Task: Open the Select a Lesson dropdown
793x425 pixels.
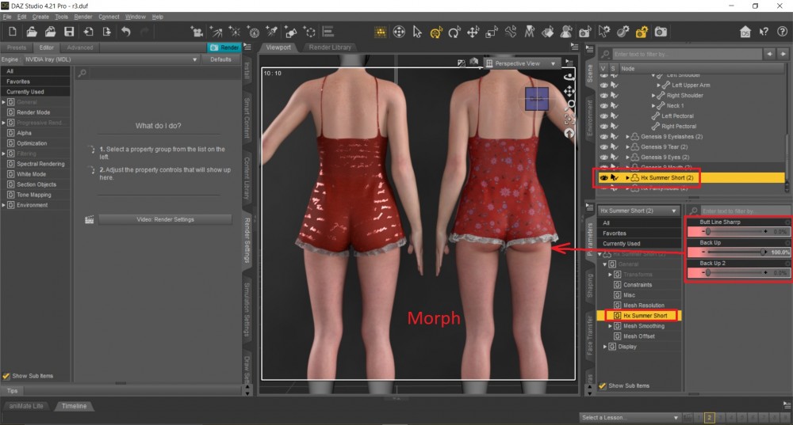Action: pyautogui.click(x=630, y=417)
